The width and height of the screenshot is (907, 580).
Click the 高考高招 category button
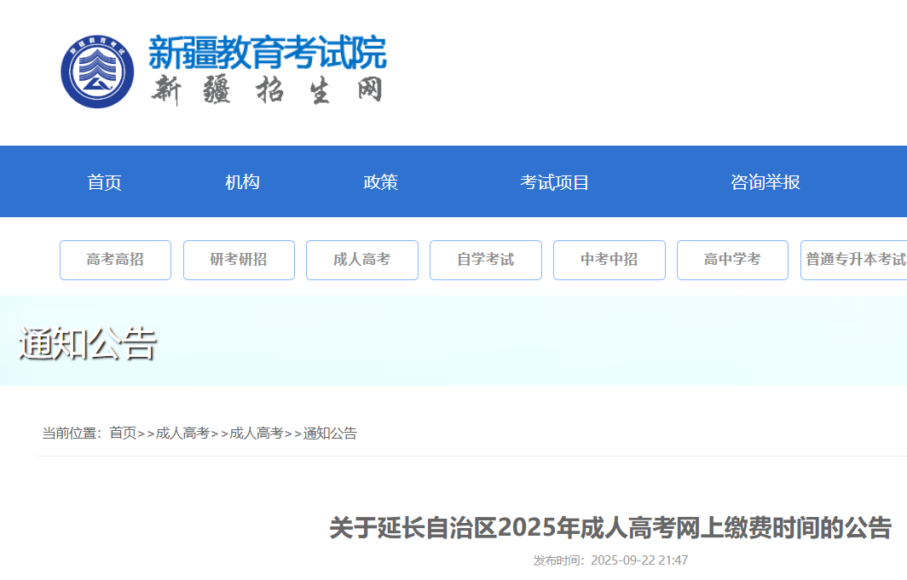[x=115, y=260]
